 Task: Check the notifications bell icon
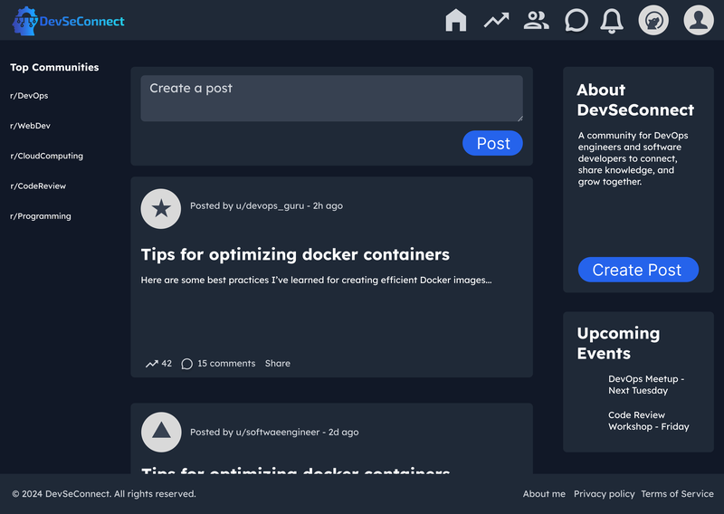click(x=613, y=20)
